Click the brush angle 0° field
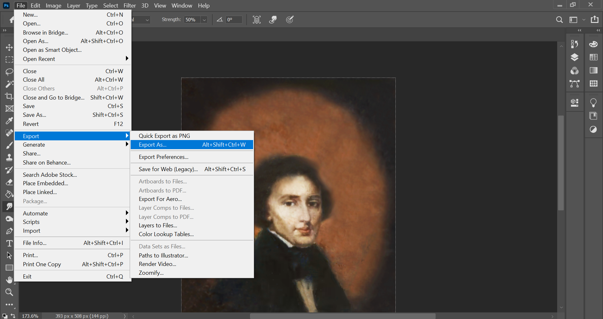 pyautogui.click(x=234, y=20)
